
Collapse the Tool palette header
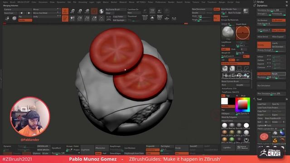click(259, 99)
